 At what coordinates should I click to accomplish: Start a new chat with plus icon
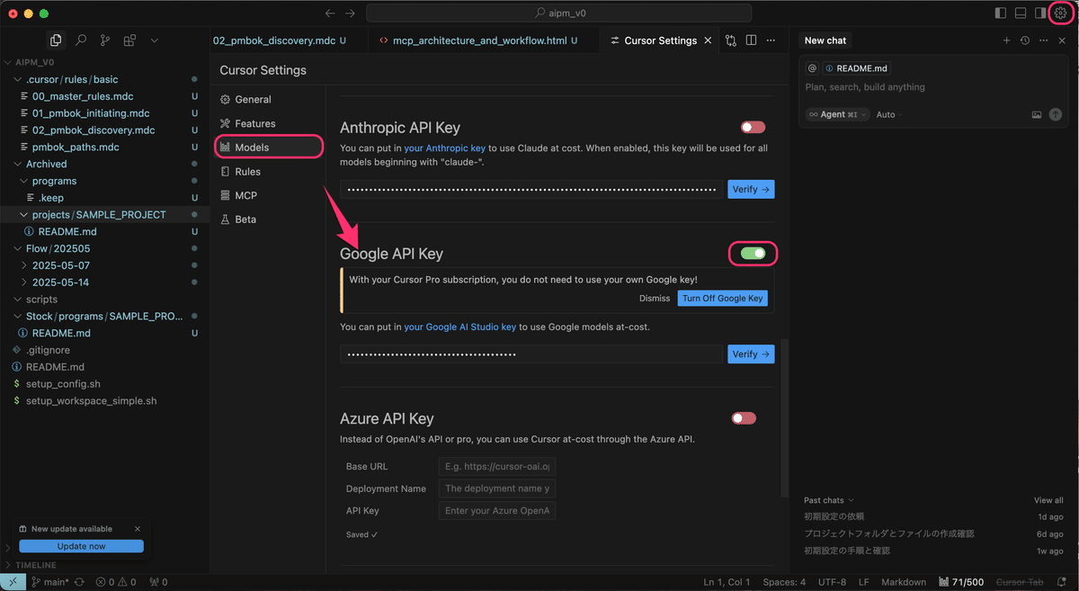click(1007, 40)
